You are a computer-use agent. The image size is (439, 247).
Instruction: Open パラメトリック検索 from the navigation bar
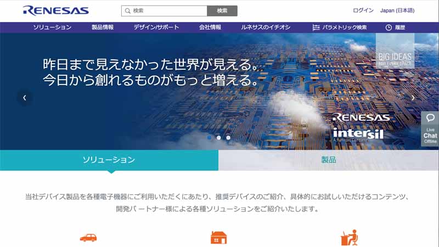(x=345, y=27)
